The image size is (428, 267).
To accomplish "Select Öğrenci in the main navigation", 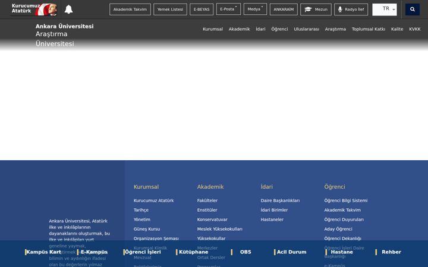I will pyautogui.click(x=279, y=29).
